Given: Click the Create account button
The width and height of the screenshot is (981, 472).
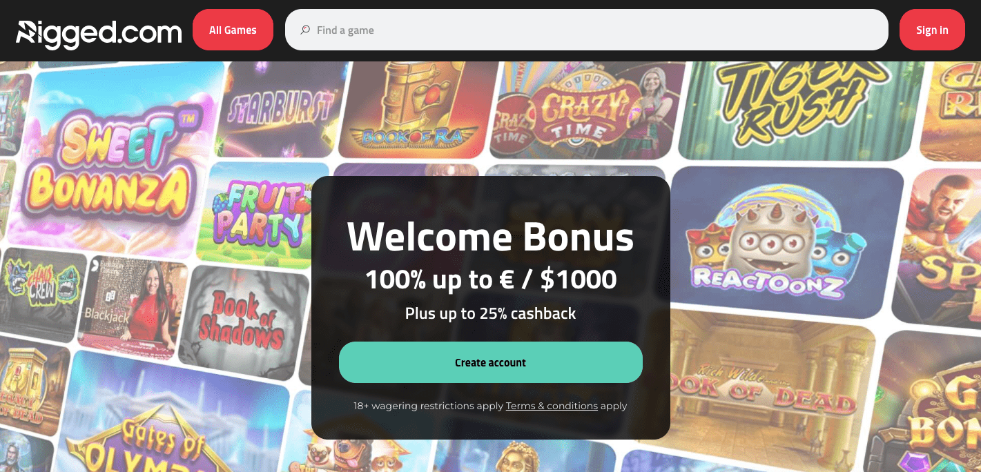Looking at the screenshot, I should (x=490, y=362).
